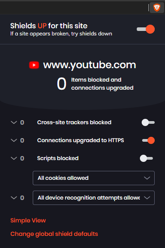
Task: Click the www.youtube.com site name
Action: (90, 65)
